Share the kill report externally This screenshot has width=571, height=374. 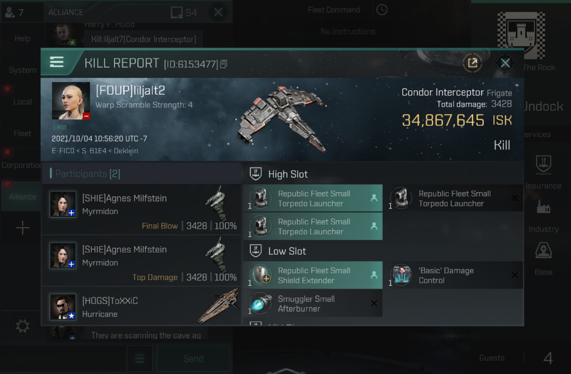(473, 63)
